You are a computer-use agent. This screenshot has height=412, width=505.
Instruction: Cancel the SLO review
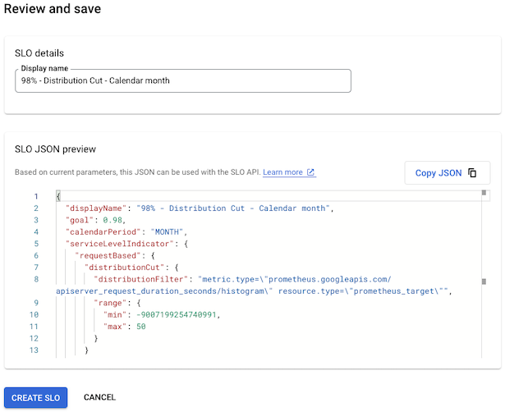click(99, 397)
